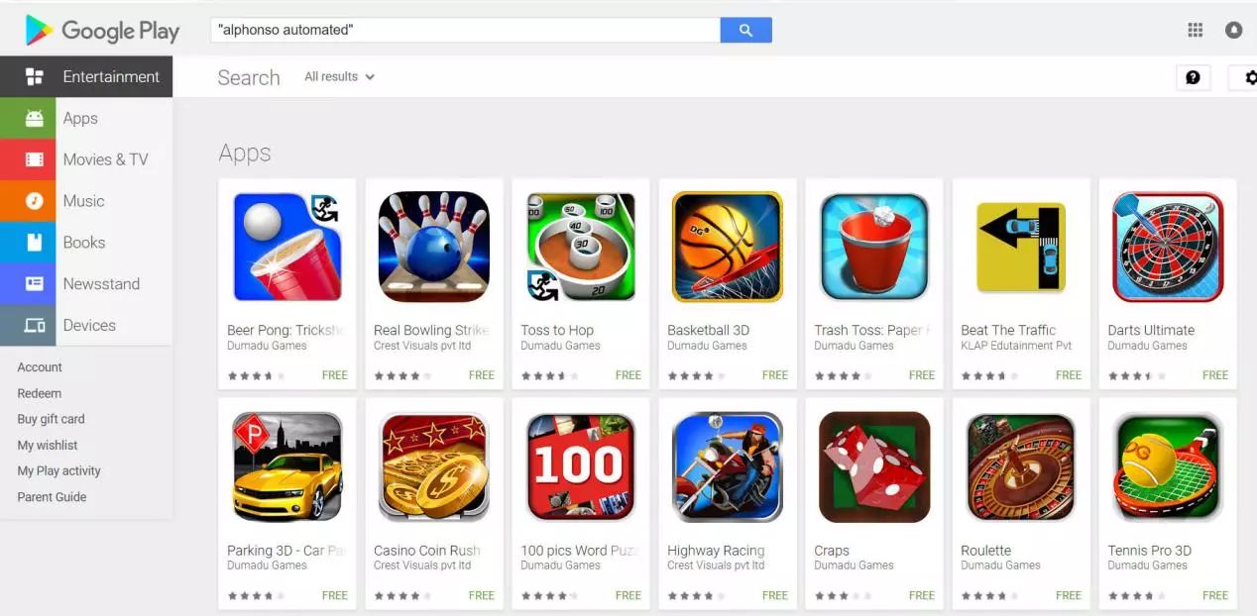Open the My wishlist link

coord(48,446)
